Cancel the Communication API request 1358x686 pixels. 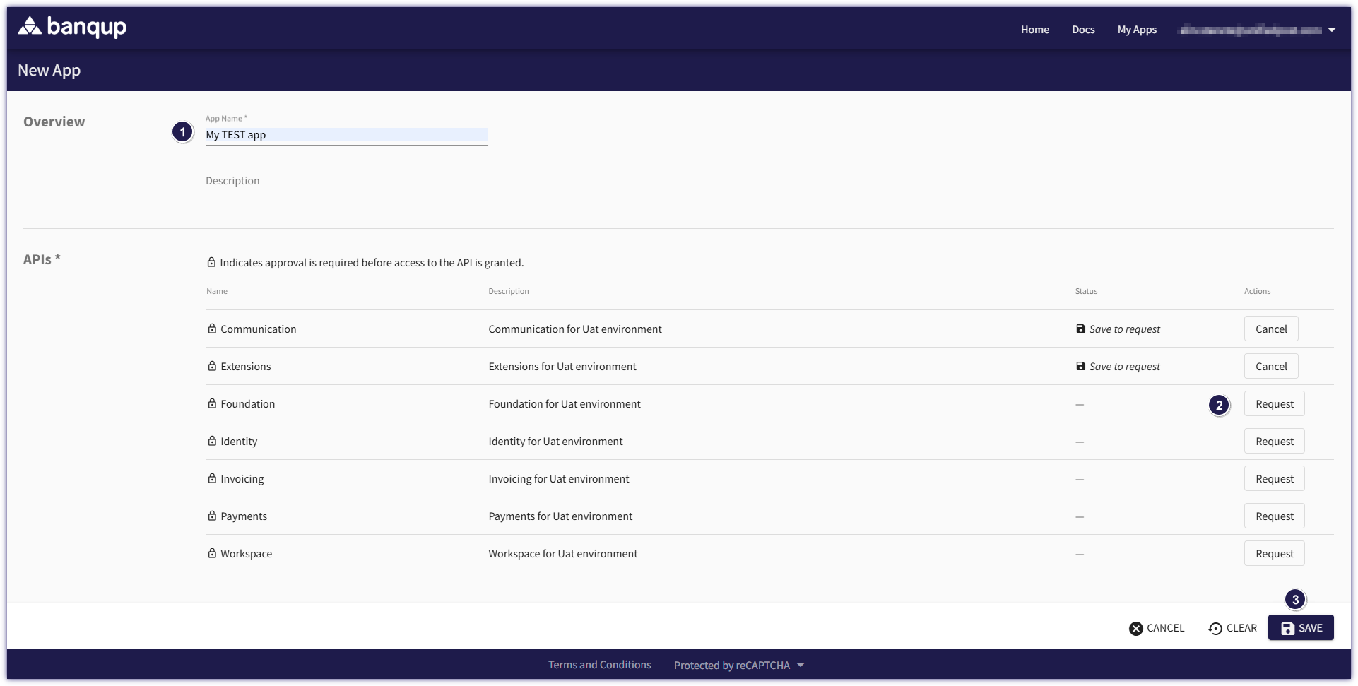(x=1270, y=329)
